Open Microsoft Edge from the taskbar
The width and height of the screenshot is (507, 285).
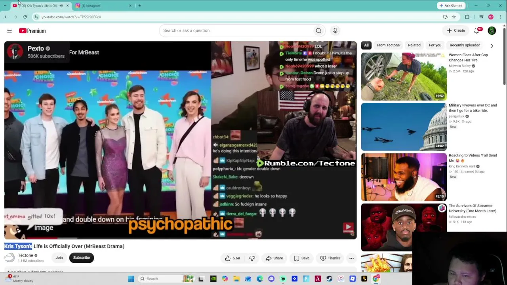tap(259, 279)
